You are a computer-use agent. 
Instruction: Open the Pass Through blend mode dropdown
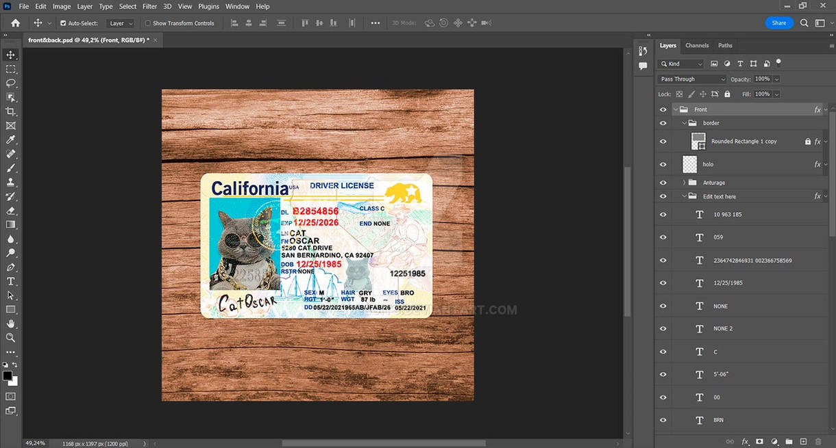692,79
